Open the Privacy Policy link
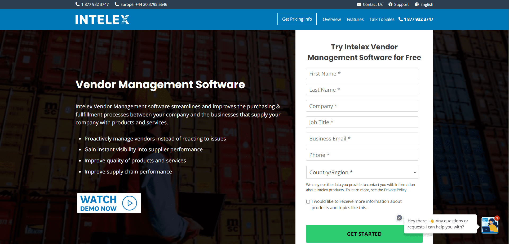The height and width of the screenshot is (244, 509). click(395, 190)
